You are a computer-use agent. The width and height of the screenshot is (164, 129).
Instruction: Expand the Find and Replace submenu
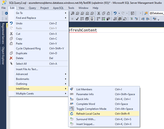pyautogui.click(x=38, y=18)
